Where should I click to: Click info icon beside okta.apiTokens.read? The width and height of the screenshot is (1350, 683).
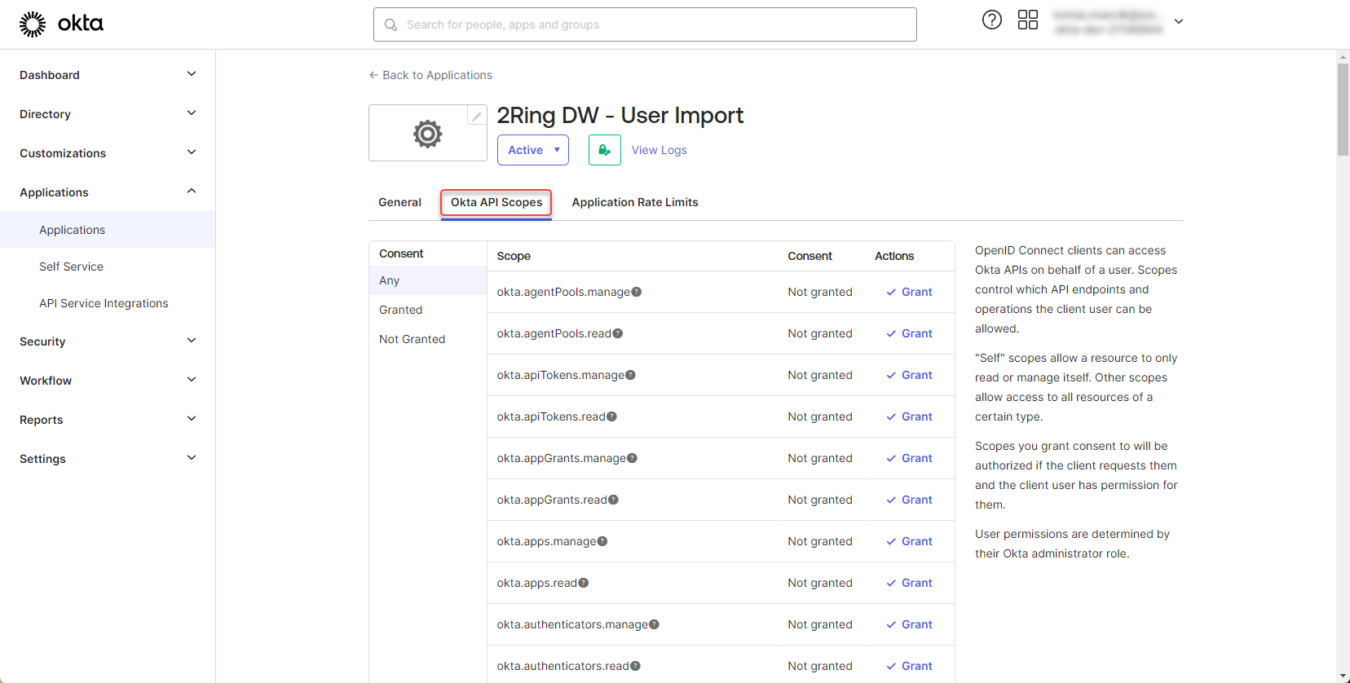coord(612,416)
